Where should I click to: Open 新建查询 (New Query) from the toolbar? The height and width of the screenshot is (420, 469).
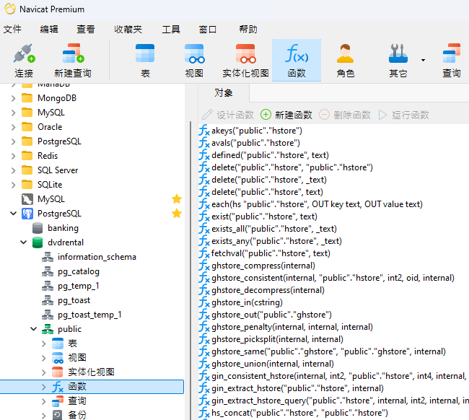[73, 61]
